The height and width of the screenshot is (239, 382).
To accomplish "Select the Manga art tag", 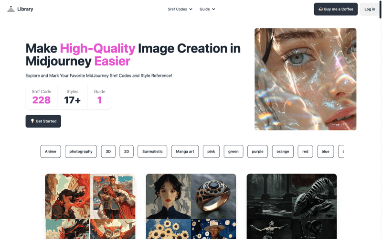I will click(185, 152).
